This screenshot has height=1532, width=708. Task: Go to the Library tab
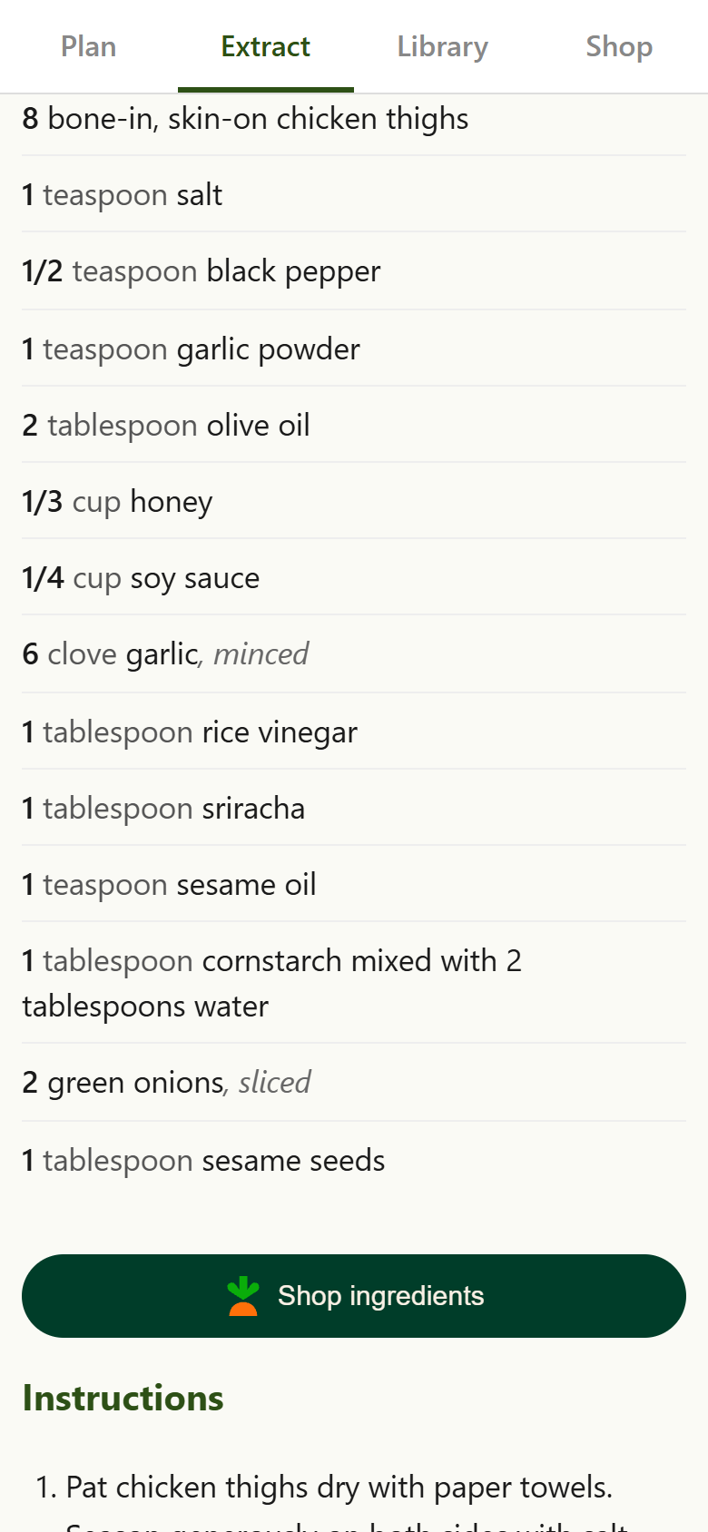coord(442,46)
